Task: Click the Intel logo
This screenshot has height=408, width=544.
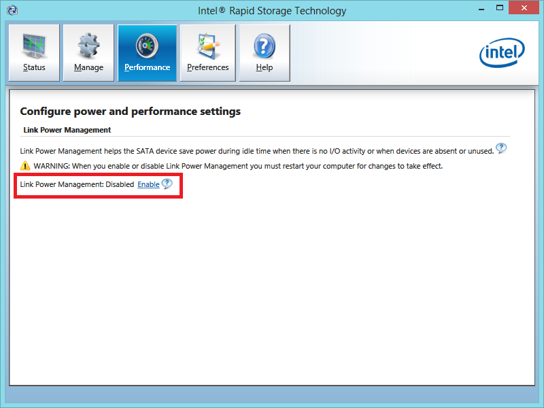Action: pyautogui.click(x=502, y=52)
